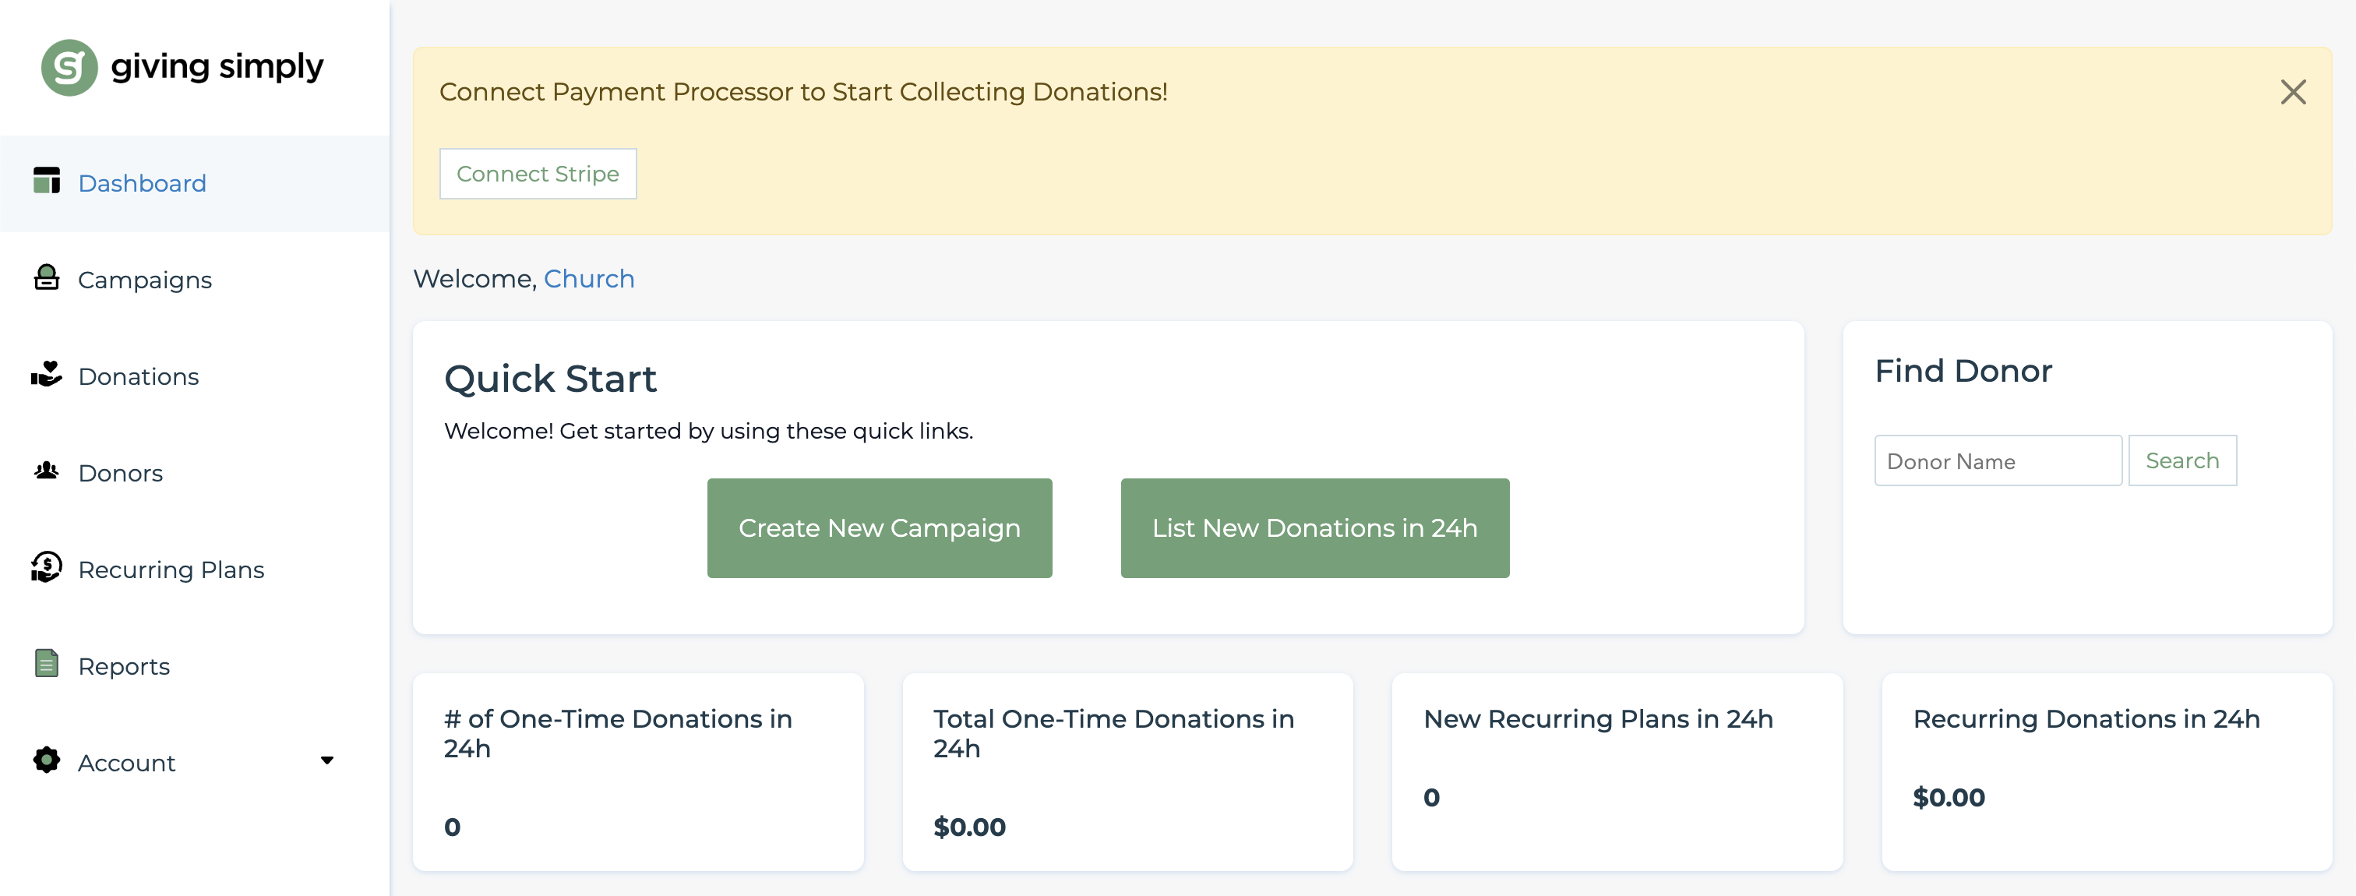Click the Connect Stripe button
This screenshot has height=896, width=2356.
tap(538, 174)
